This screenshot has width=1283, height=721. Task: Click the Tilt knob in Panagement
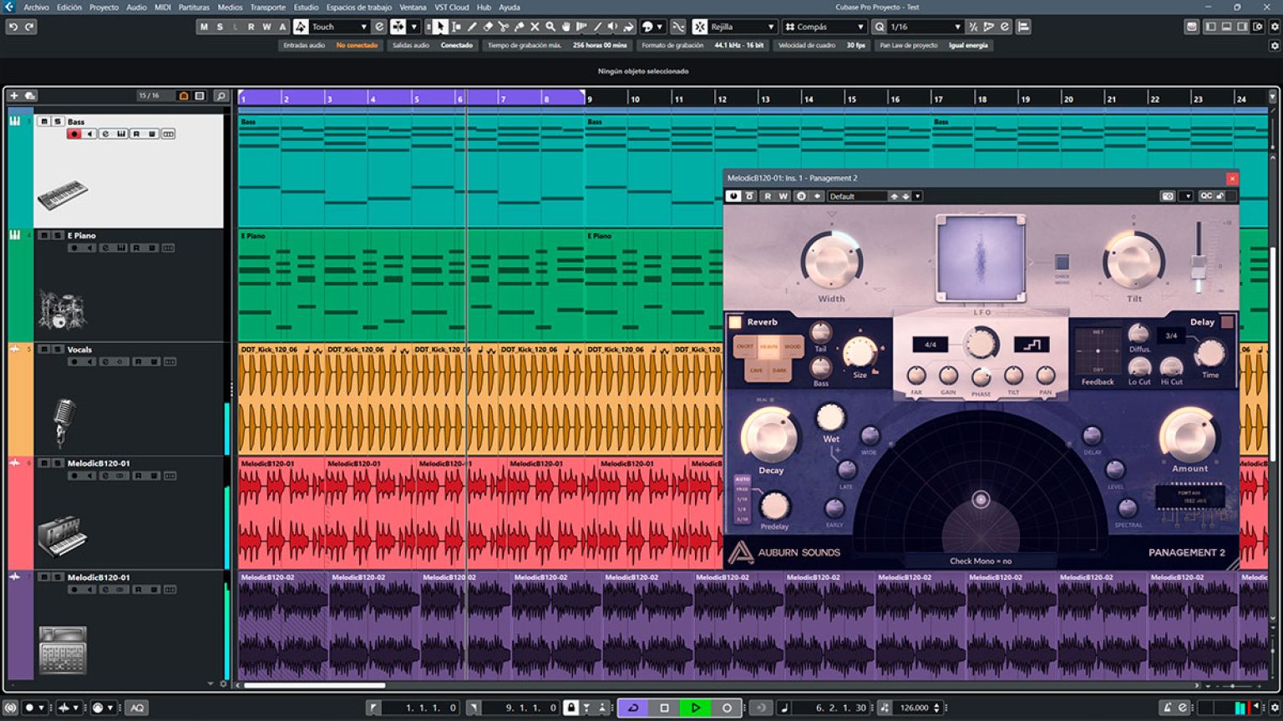click(1133, 260)
